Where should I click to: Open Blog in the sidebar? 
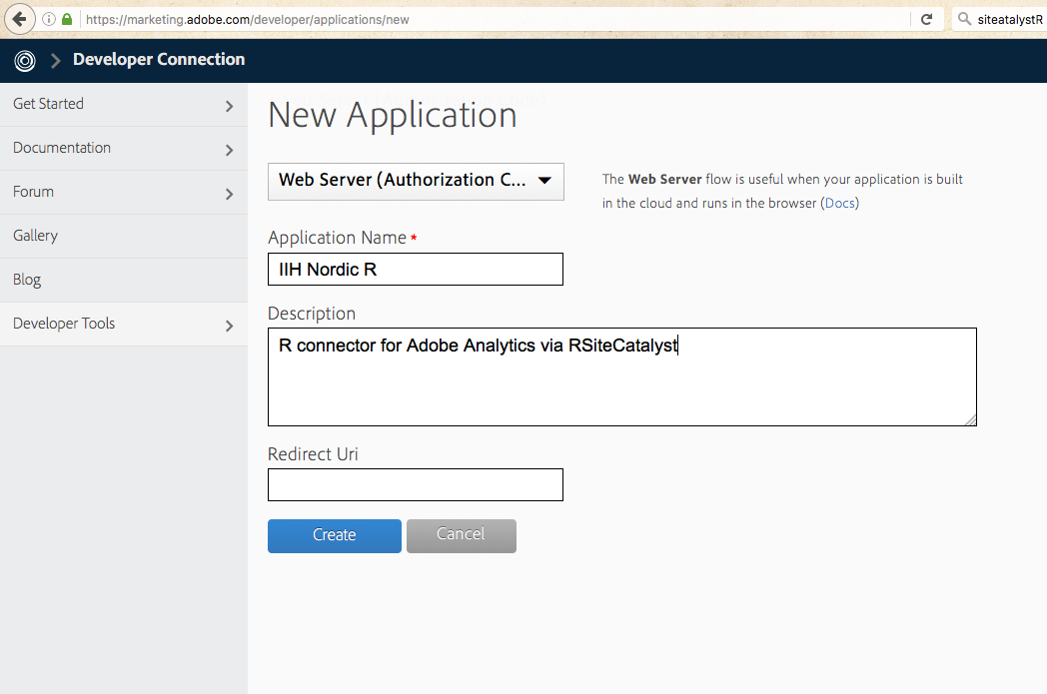124,281
